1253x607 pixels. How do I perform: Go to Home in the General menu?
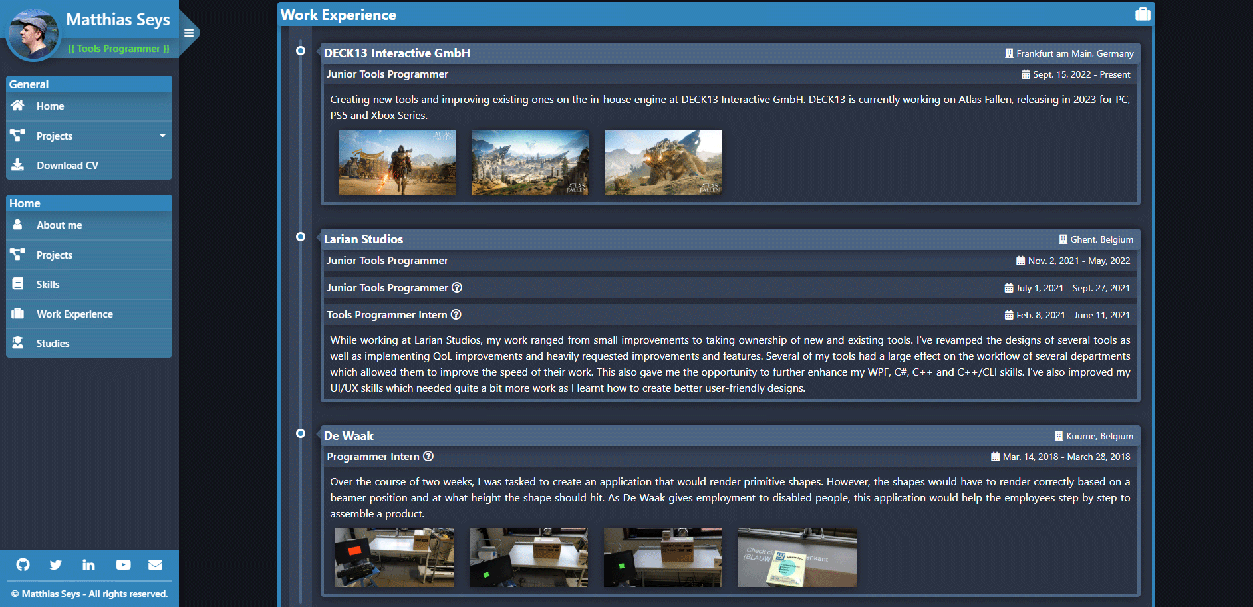[x=89, y=106]
